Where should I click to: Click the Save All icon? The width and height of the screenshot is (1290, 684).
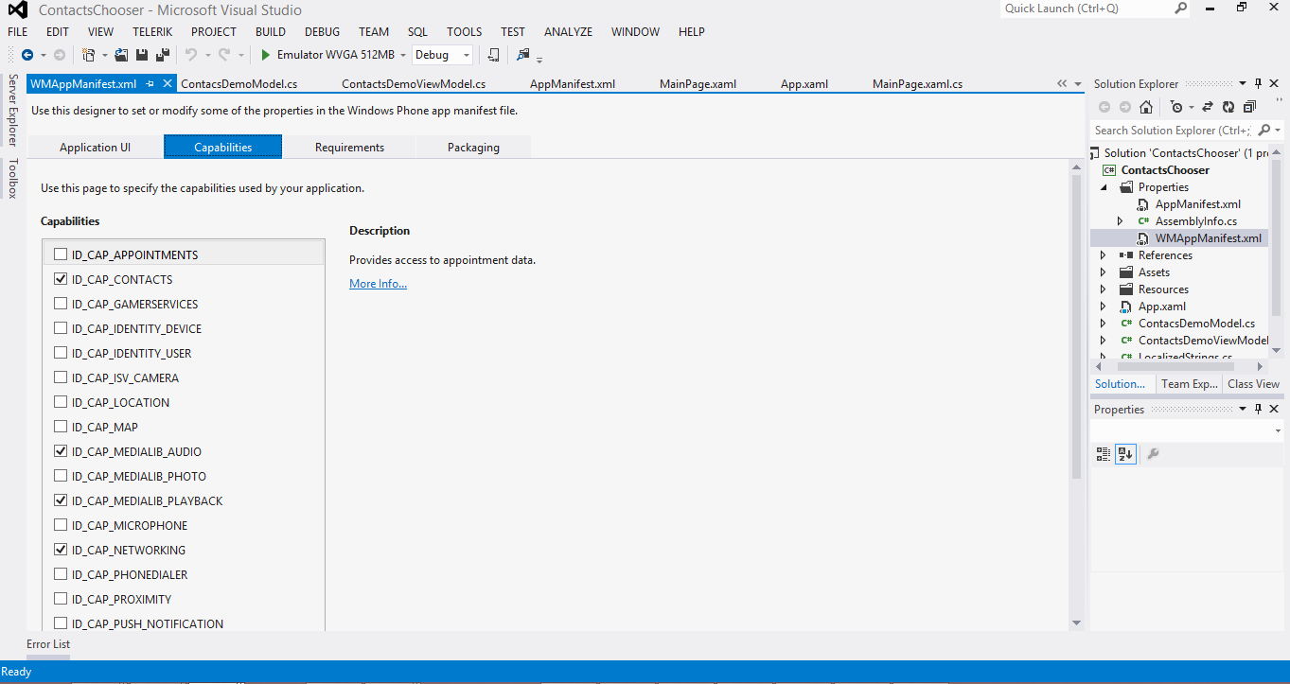163,55
